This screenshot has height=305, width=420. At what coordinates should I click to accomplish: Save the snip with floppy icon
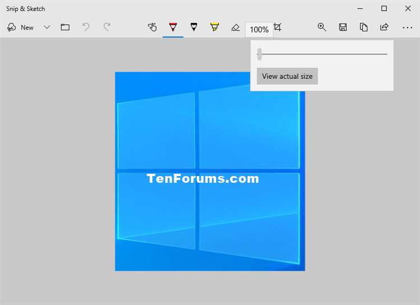[343, 27]
